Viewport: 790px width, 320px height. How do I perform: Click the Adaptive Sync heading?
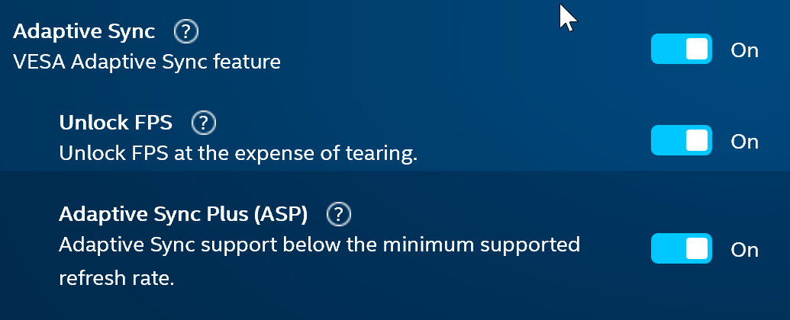[x=85, y=32]
